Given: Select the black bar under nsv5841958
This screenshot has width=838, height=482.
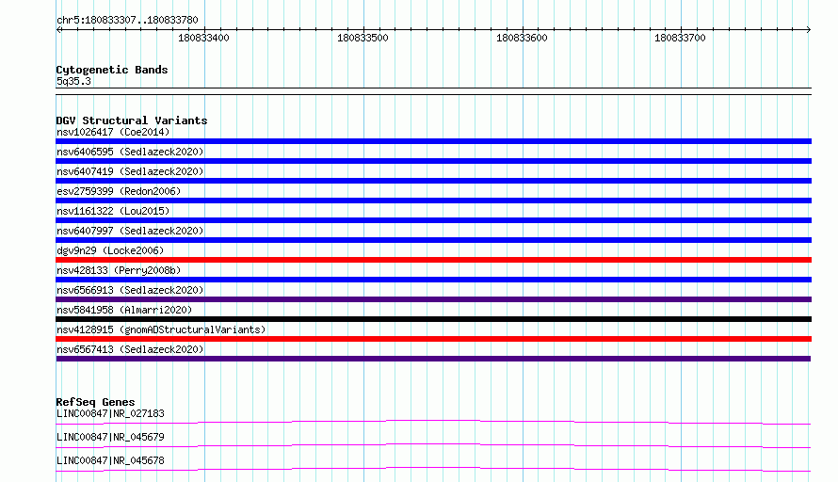Looking at the screenshot, I should (x=433, y=319).
